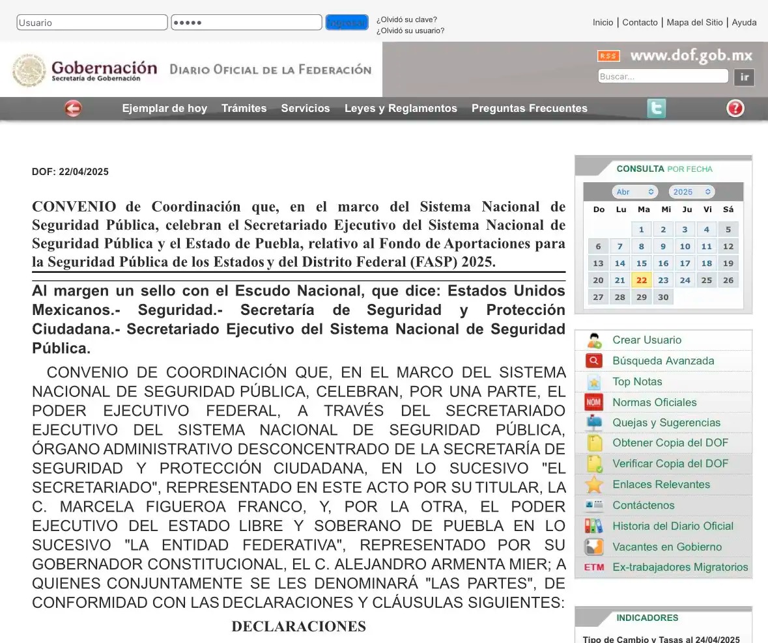Open Obtener Copia del DOF link
The height and width of the screenshot is (643, 768).
[x=670, y=443]
